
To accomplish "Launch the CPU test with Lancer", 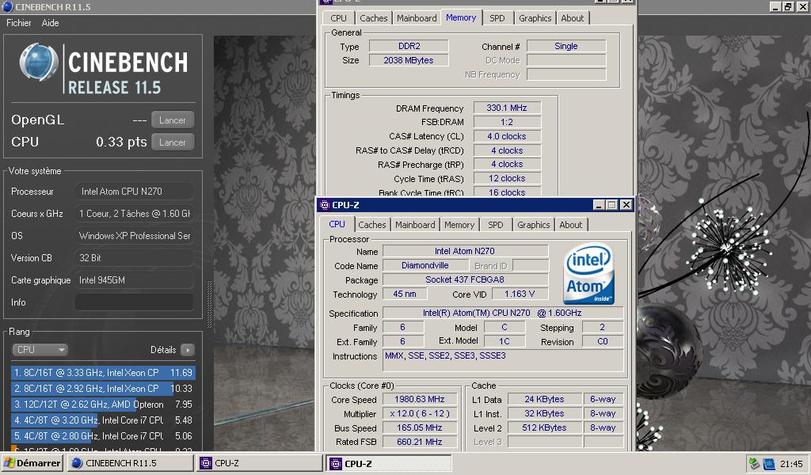I will [x=173, y=142].
